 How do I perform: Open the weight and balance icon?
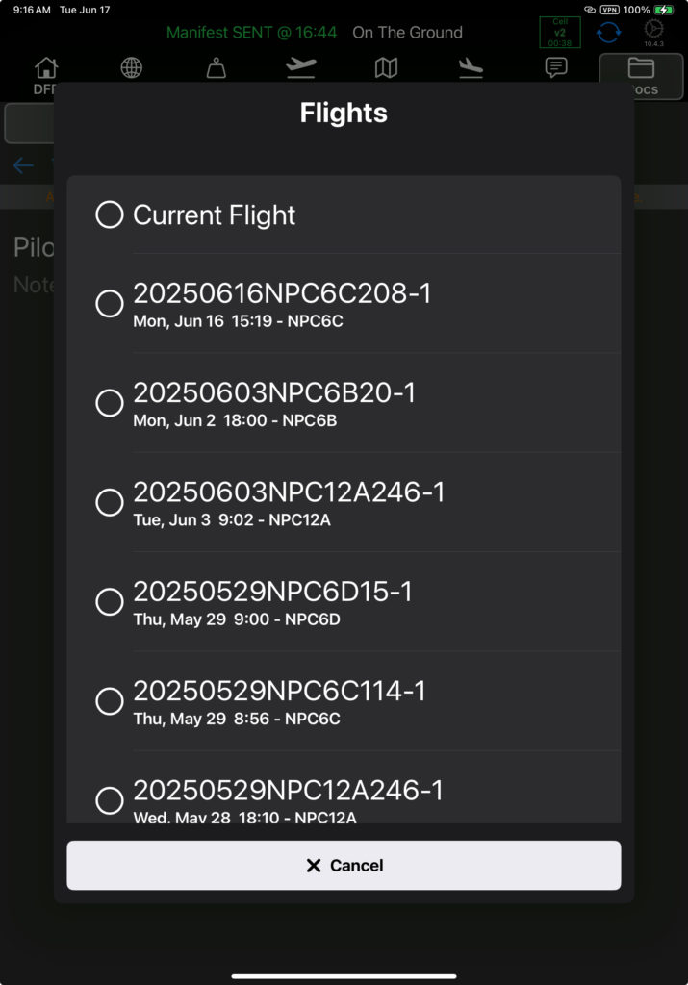coord(217,68)
